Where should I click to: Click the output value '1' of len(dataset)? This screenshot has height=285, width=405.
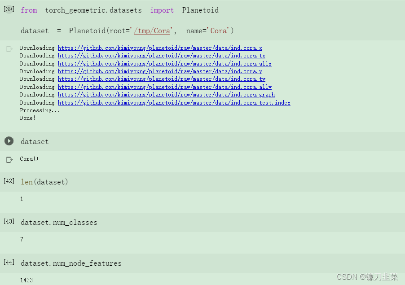pos(22,199)
